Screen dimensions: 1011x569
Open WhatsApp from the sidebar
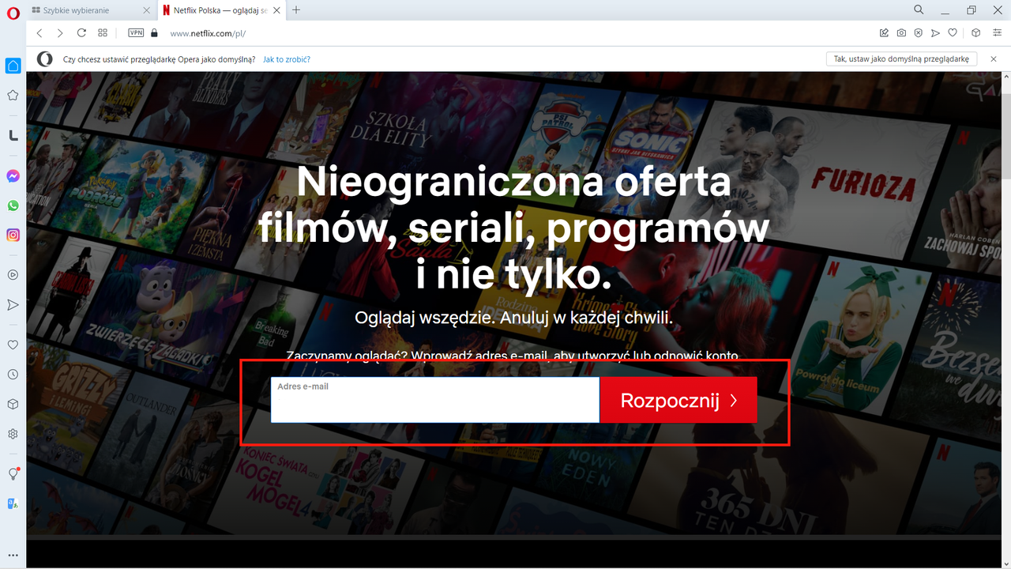click(13, 206)
